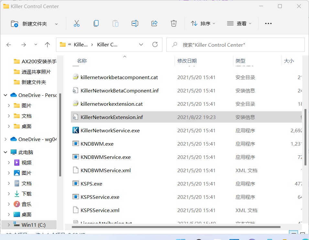Image resolution: width=309 pixels, height=240 pixels.
Task: Click the KSPS.exe application icon
Action: point(76,184)
